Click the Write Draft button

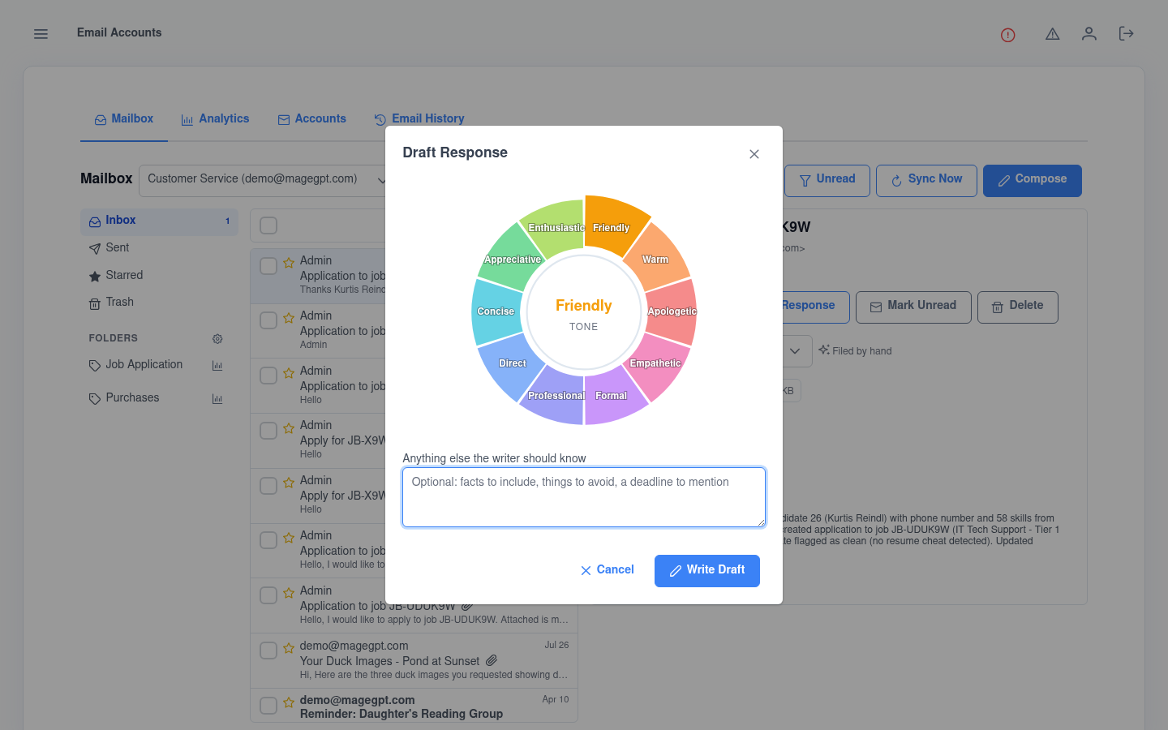[707, 571]
